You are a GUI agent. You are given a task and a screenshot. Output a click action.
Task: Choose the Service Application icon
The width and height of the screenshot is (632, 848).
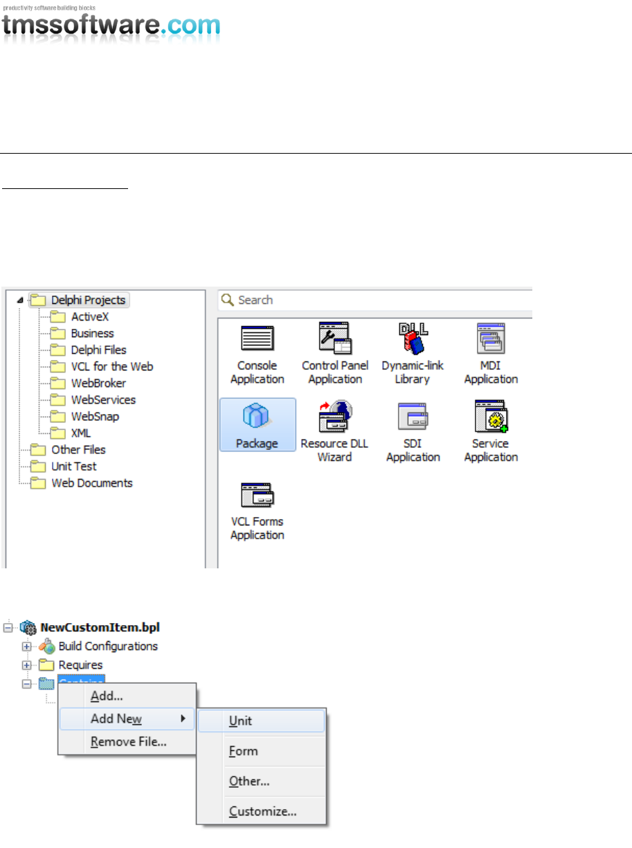tap(491, 416)
